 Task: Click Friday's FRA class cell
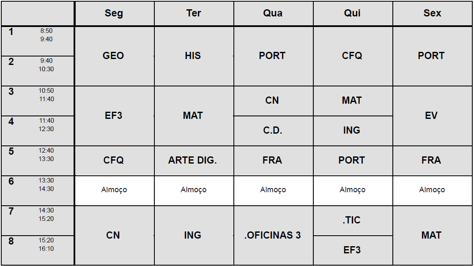432,161
